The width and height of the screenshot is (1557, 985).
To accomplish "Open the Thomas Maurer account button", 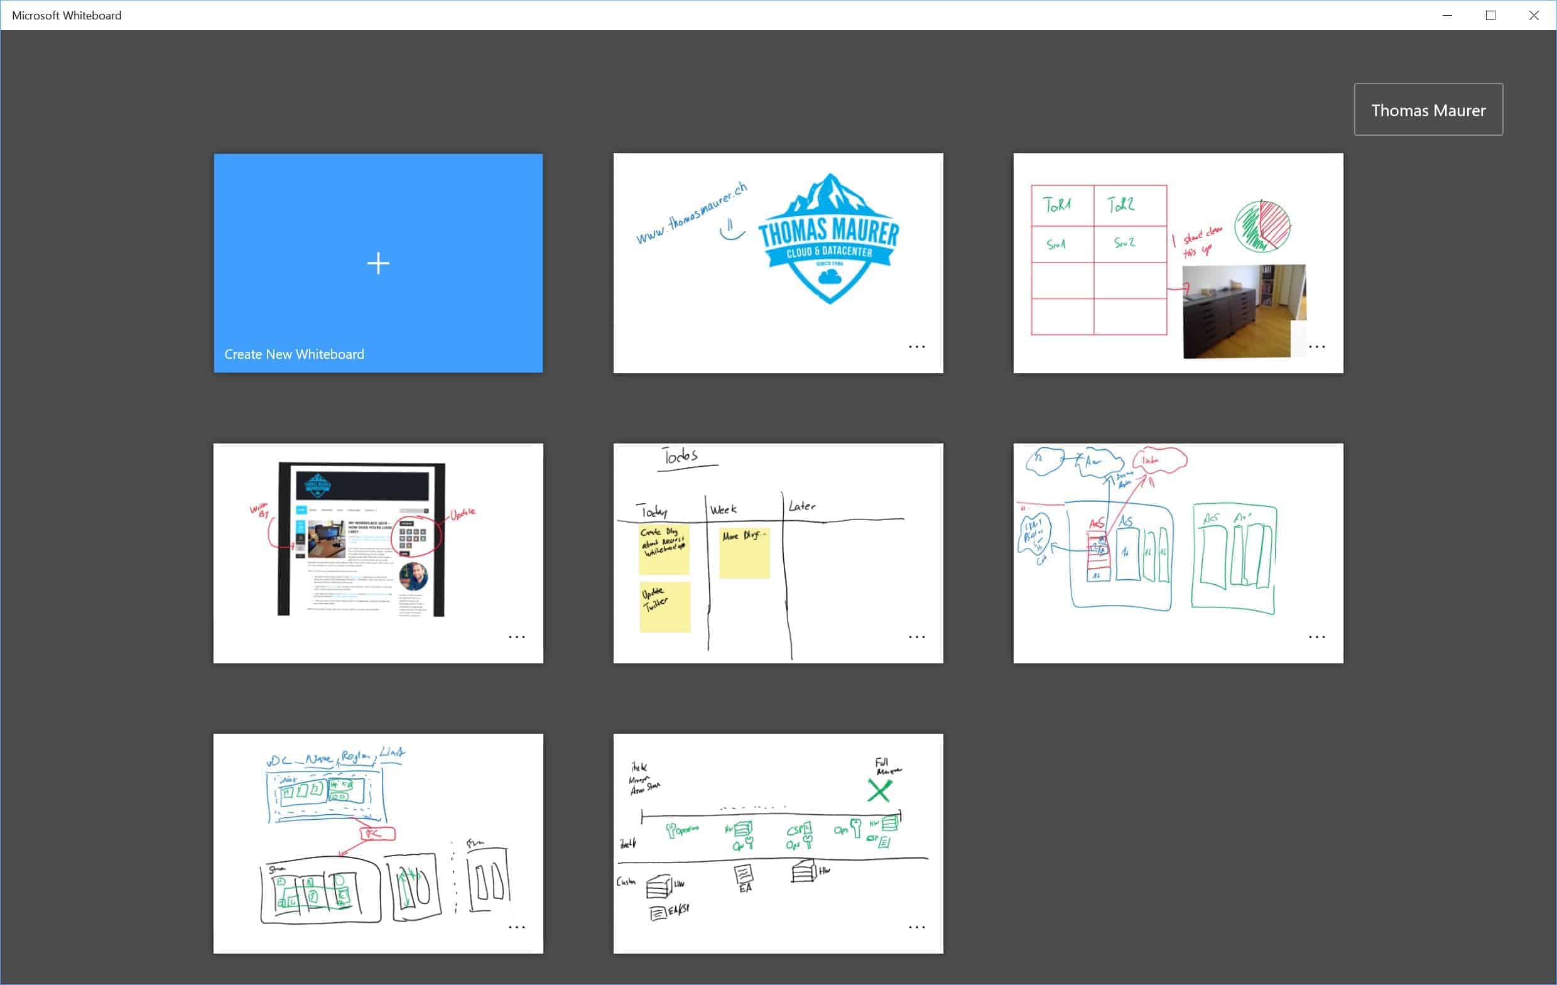I will [x=1428, y=109].
